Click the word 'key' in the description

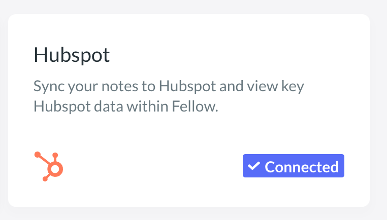pos(293,87)
